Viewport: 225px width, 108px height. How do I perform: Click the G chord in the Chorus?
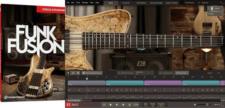tap(167, 90)
